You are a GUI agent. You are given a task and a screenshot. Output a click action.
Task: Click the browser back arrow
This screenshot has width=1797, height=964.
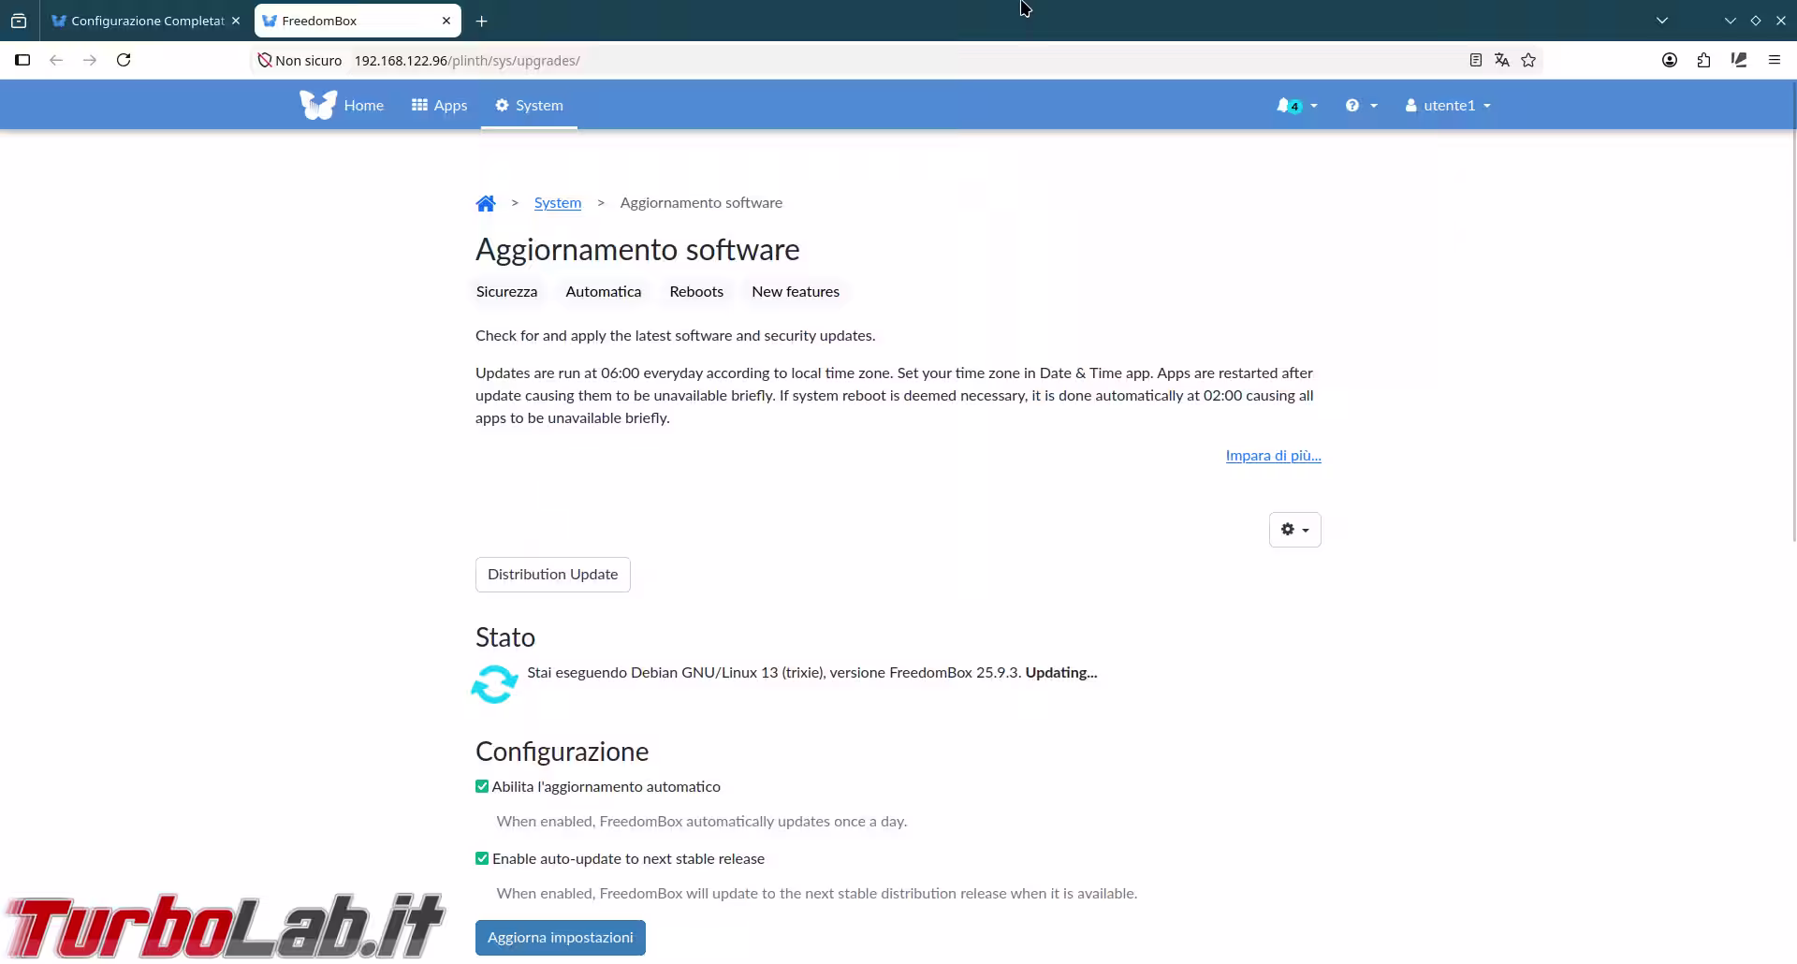tap(56, 60)
